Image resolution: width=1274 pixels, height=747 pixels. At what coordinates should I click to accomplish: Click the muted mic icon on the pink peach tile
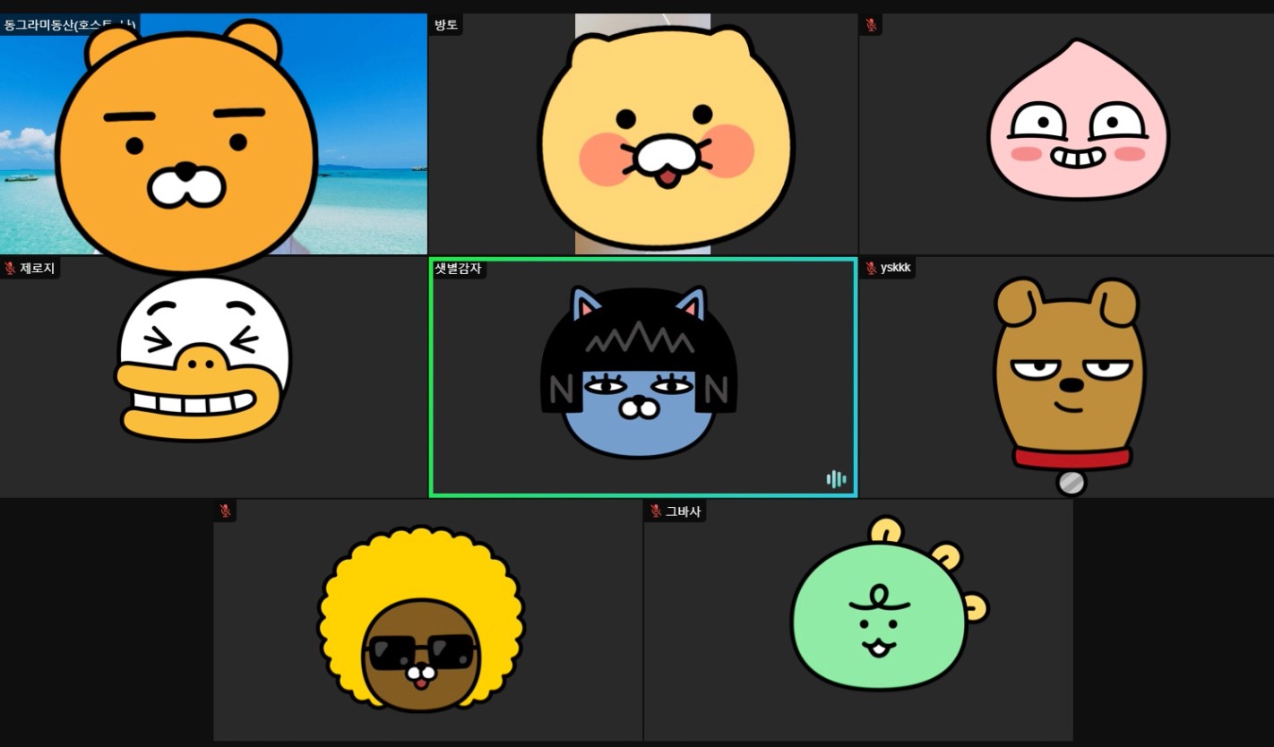[x=871, y=24]
